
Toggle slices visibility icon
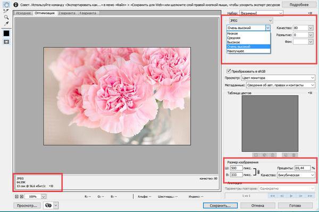(x=7, y=42)
